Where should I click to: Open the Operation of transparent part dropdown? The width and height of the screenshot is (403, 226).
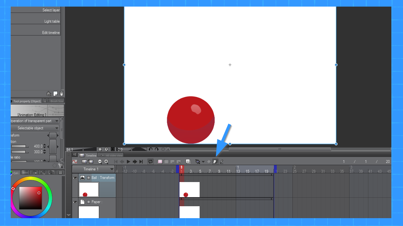(35, 121)
